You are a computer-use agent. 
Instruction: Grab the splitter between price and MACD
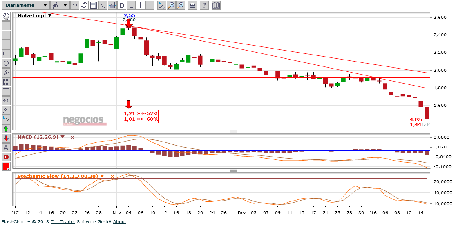tap(233, 132)
